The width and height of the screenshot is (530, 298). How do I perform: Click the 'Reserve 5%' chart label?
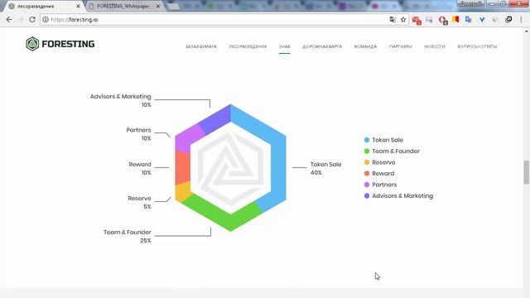click(139, 202)
